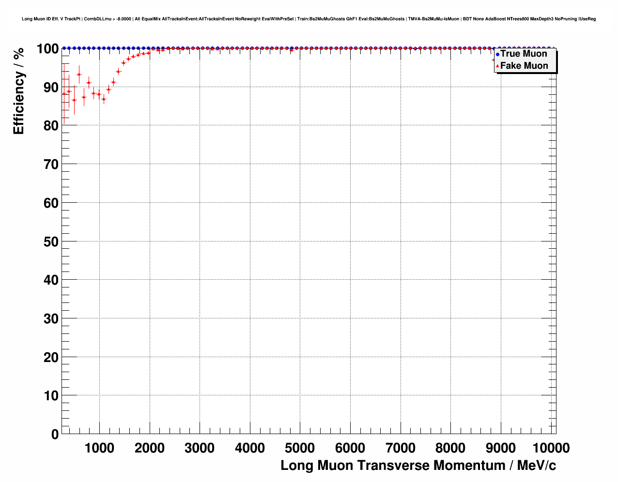Click the 50 y-axis tick label
The image size is (618, 482).
tap(51, 241)
